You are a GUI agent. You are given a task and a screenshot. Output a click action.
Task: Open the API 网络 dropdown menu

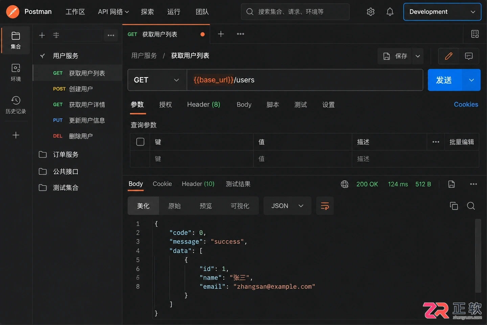(113, 12)
